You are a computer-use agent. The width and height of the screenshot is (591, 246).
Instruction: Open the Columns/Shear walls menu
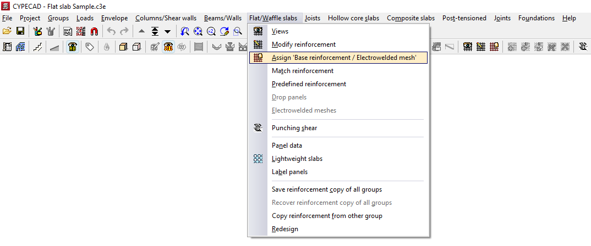point(166,18)
